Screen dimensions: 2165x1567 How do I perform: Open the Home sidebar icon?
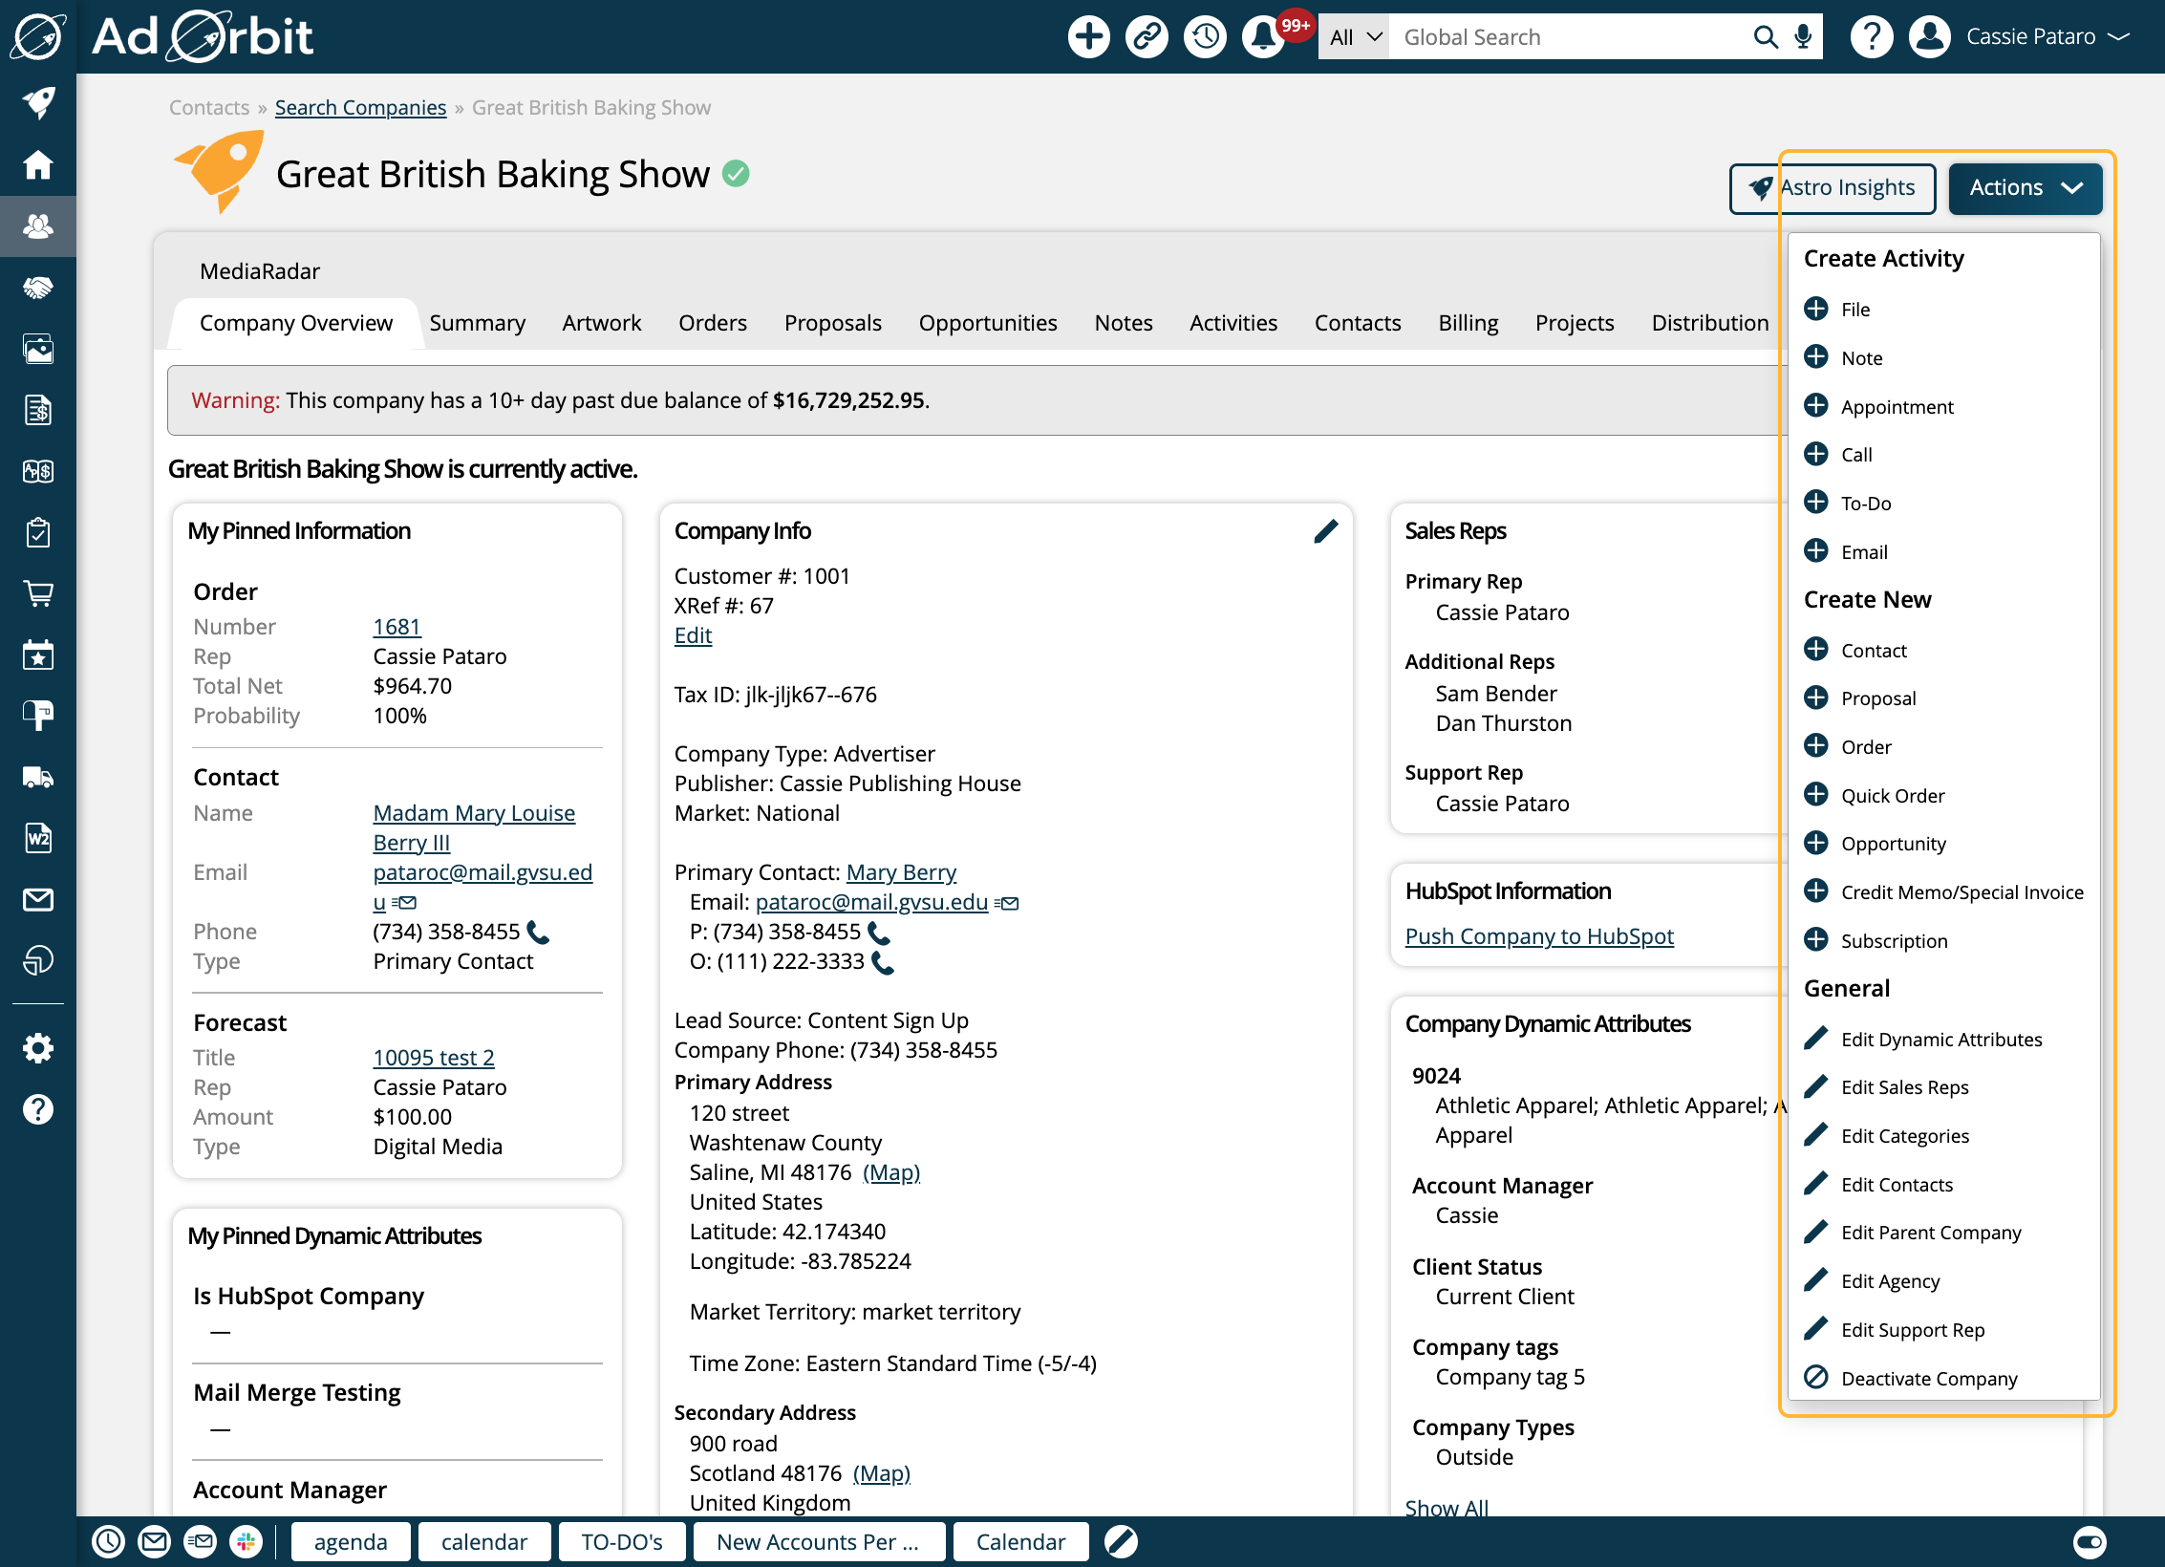coord(38,164)
